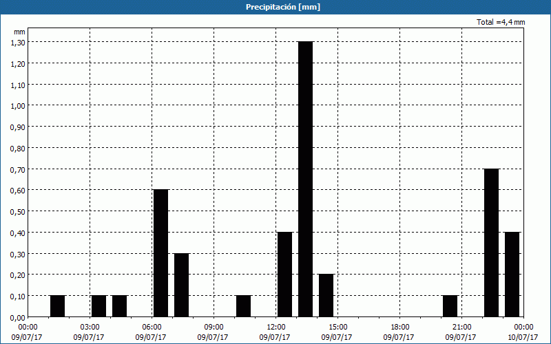Click the mm unit label above the y-axis
Screen dimensions: 551x344
[x=19, y=32]
